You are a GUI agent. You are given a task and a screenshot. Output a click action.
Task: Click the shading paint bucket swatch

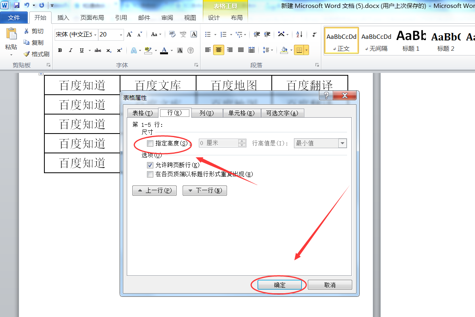click(284, 50)
